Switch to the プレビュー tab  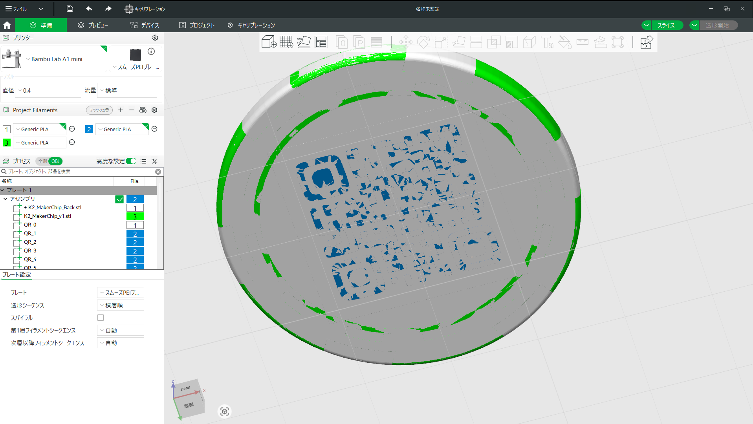(93, 25)
